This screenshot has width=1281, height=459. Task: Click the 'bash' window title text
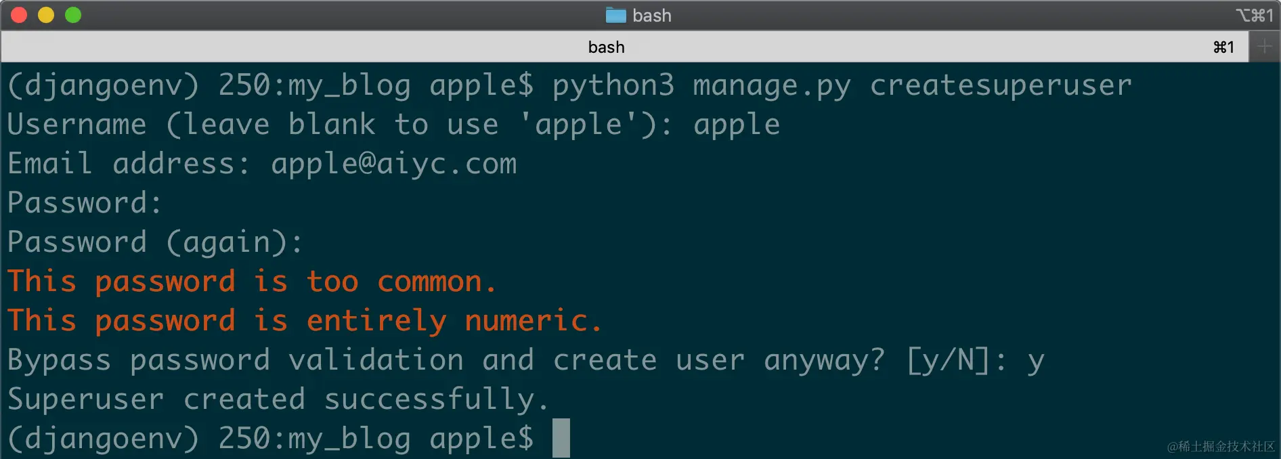(x=652, y=15)
